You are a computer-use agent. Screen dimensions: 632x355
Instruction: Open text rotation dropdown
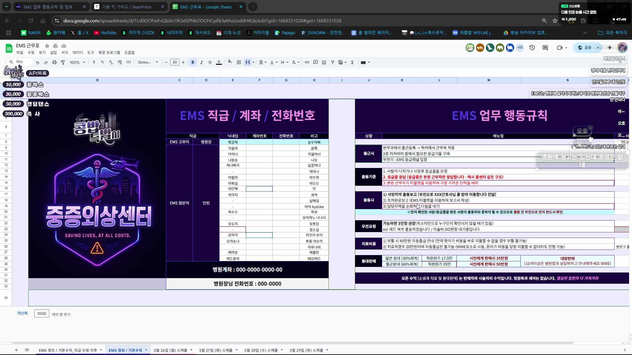pos(296,62)
